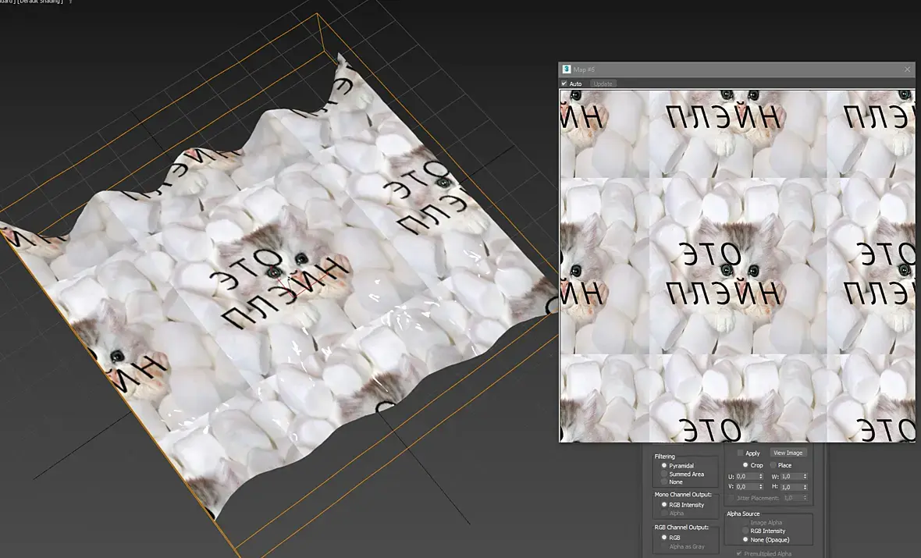Select the Place radio option
The image size is (921, 558).
(x=773, y=465)
